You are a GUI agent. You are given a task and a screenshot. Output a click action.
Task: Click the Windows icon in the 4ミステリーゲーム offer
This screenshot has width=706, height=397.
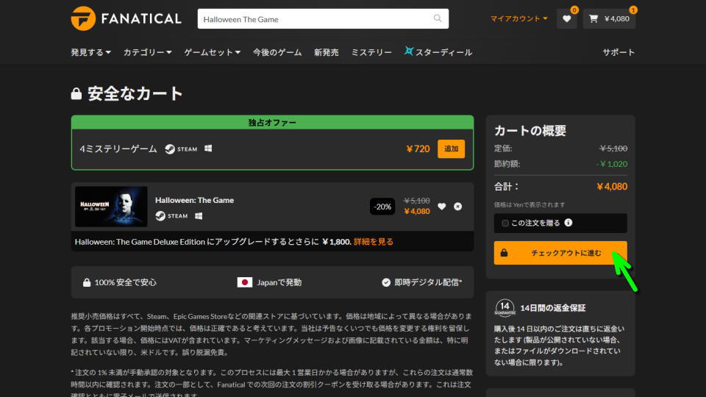point(208,148)
